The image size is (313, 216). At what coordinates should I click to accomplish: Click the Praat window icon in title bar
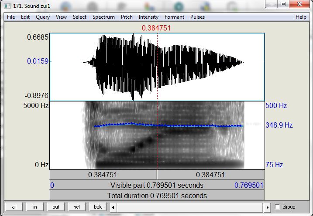tap(7, 6)
